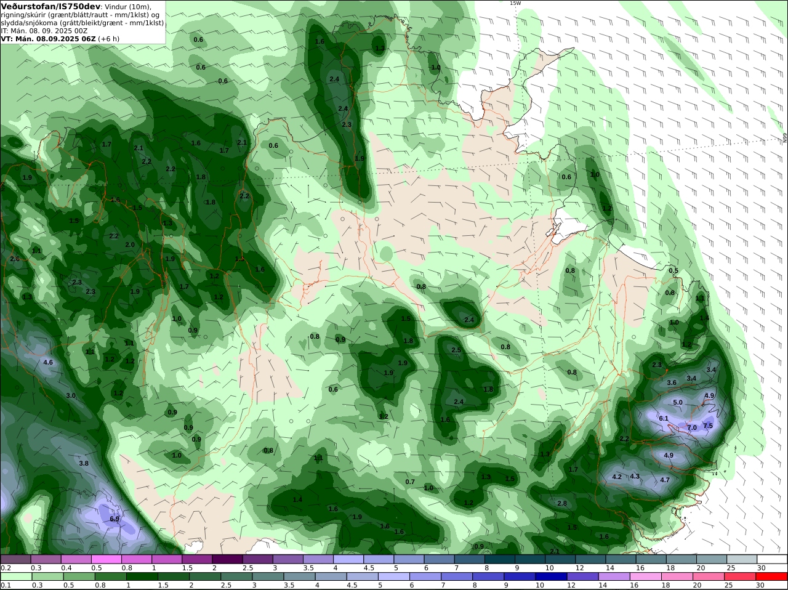Click the 3.8 value on the map
Screen dimensions: 788x590
coord(84,463)
